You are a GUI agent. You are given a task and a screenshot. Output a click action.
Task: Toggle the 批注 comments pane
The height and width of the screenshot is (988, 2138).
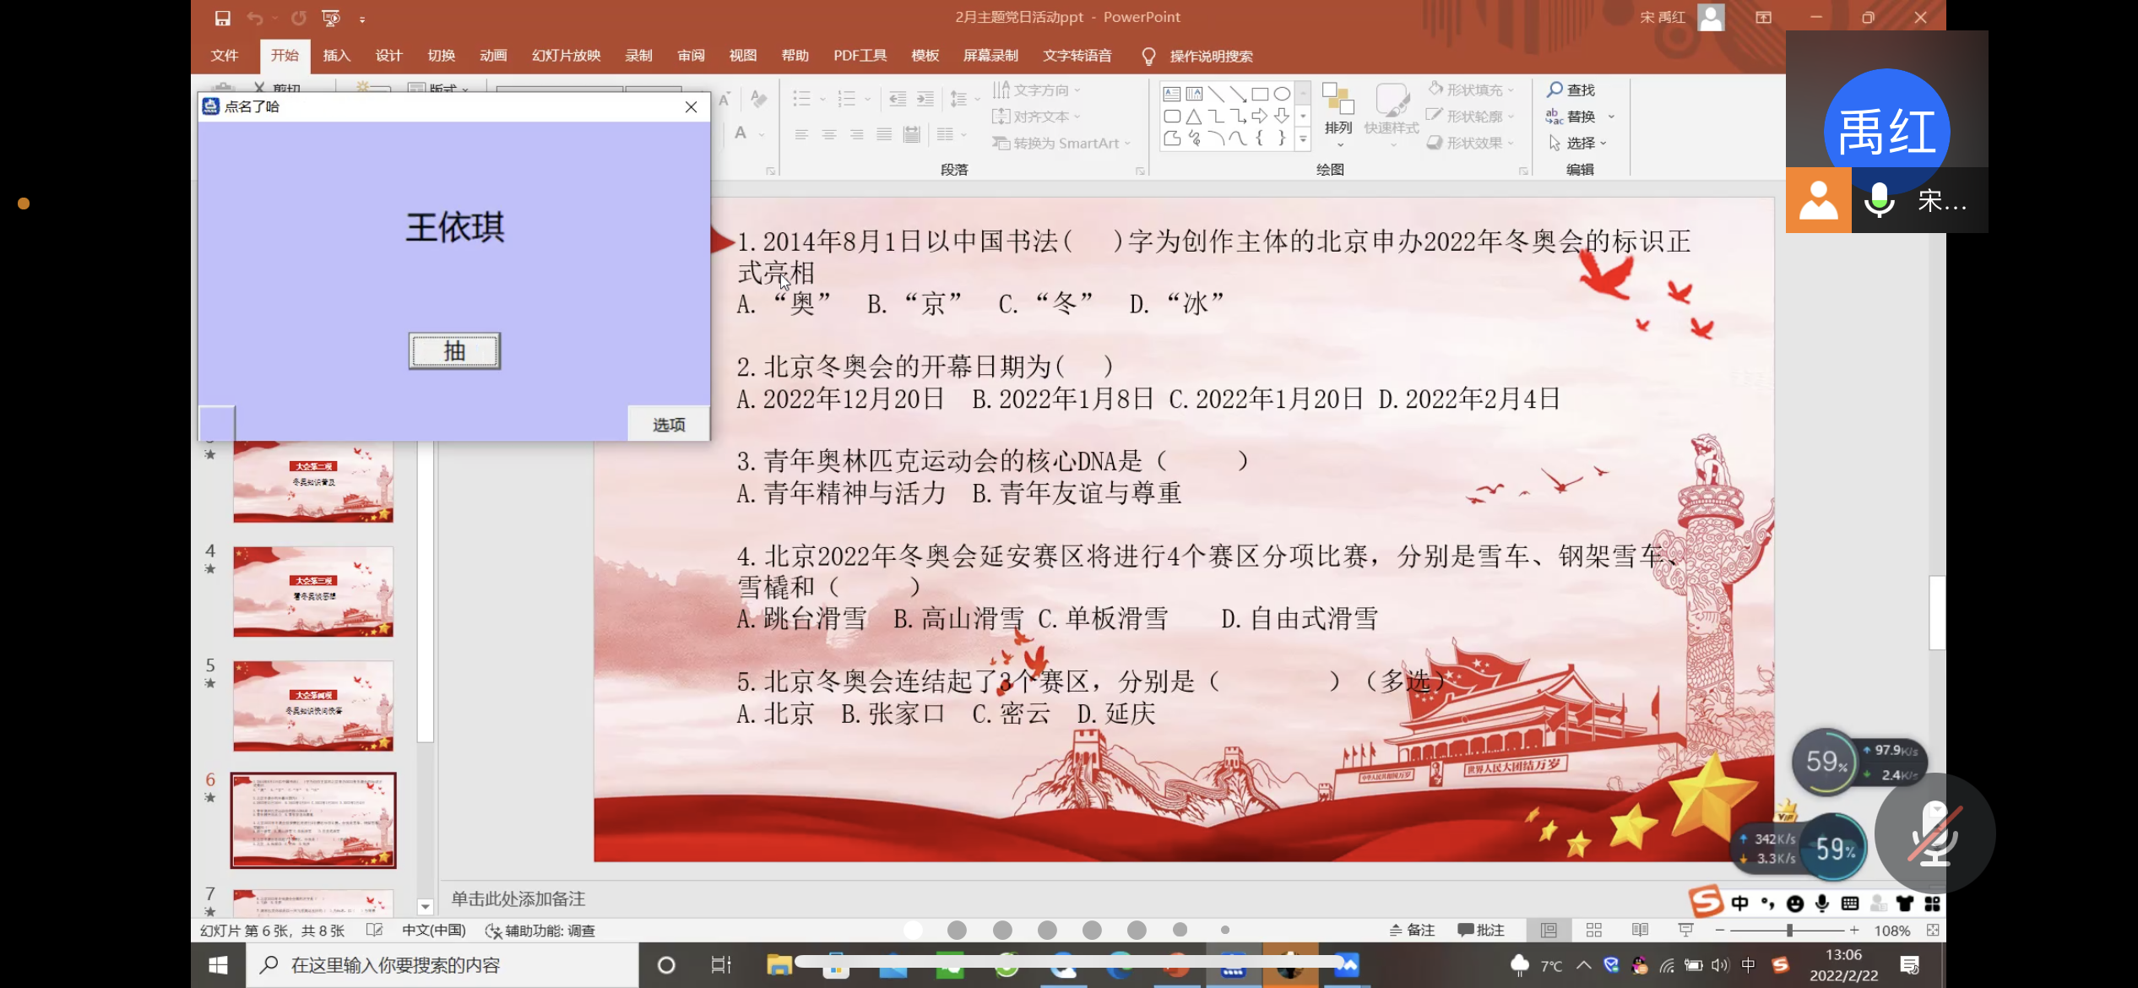[x=1481, y=930]
